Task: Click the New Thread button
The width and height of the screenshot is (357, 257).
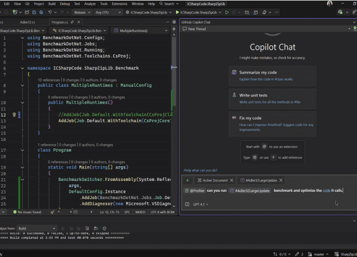Action: 194,29
